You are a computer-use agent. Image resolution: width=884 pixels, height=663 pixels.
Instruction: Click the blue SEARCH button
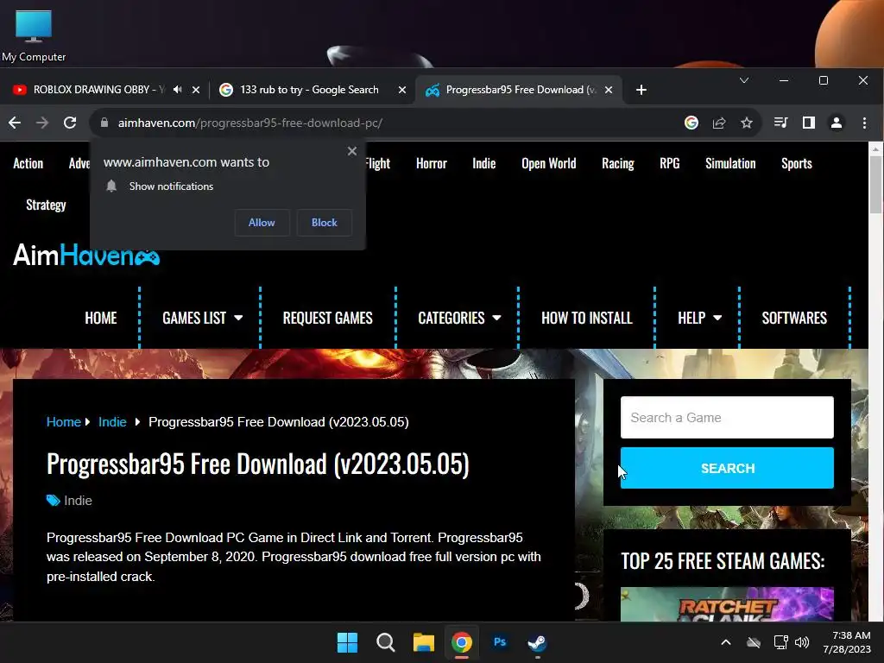tap(727, 468)
